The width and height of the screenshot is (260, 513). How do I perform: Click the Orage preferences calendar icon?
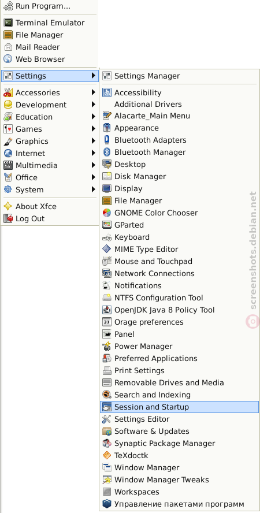tap(107, 322)
